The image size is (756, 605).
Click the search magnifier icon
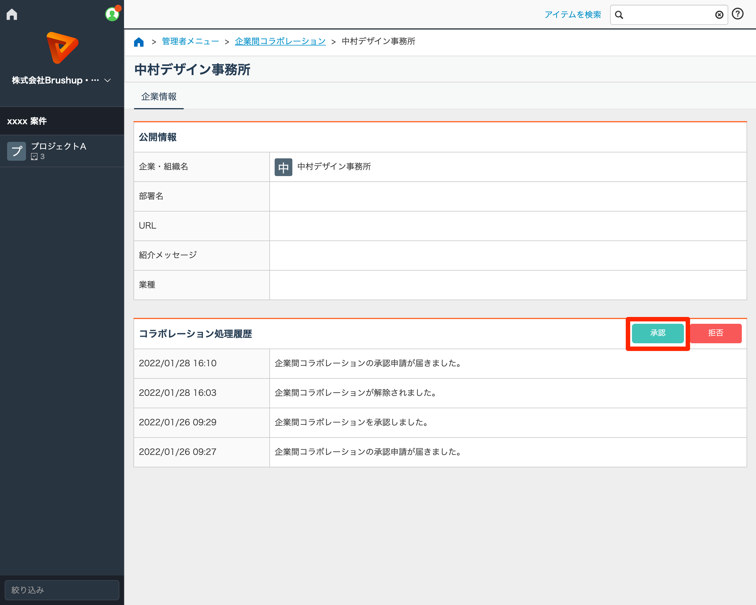619,15
